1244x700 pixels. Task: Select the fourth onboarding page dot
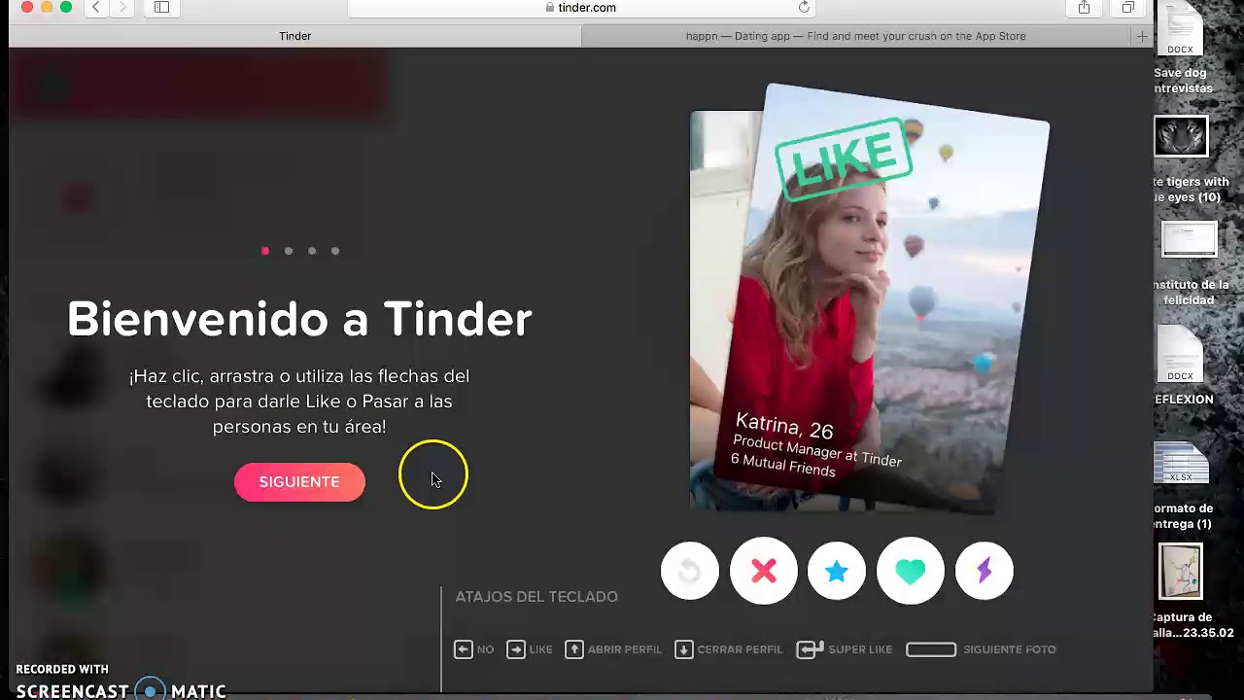tap(335, 251)
